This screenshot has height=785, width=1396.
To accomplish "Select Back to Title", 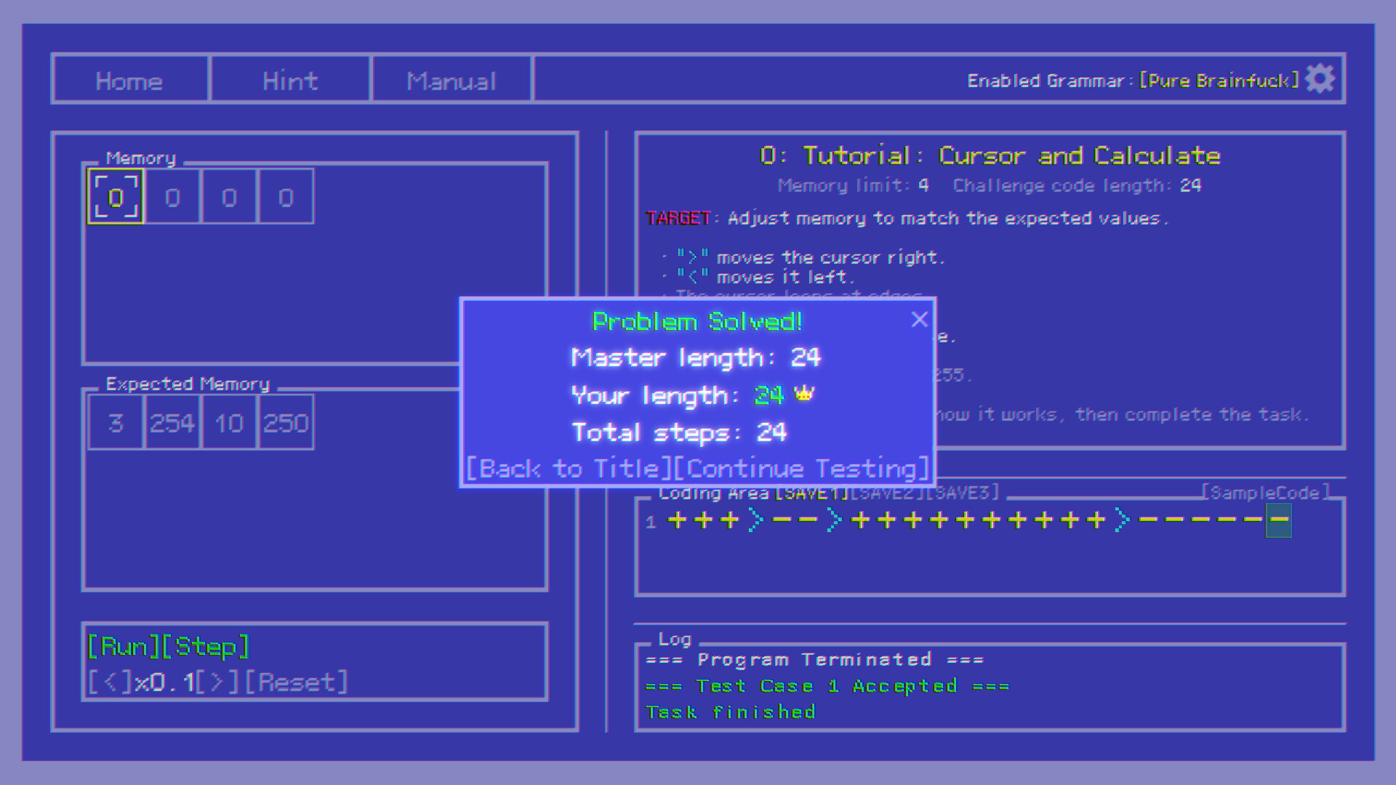I will pos(566,469).
